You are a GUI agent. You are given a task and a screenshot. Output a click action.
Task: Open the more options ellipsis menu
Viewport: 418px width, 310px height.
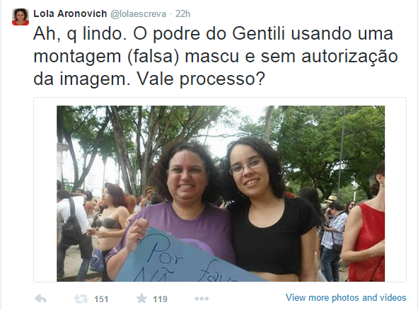tap(202, 299)
